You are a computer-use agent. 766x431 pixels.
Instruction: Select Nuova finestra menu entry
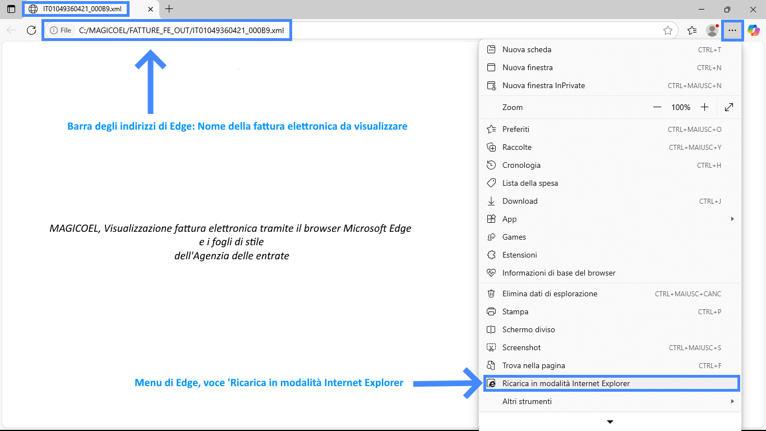610,67
